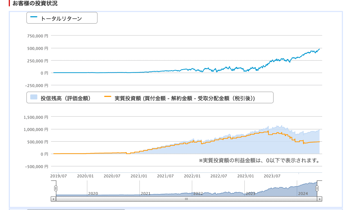
Task: Click the お客様の投資状況 section heading
Action: 35,3
